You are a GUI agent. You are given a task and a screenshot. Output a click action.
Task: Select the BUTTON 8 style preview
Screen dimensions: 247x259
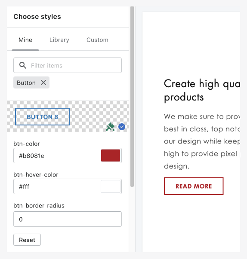pyautogui.click(x=43, y=117)
